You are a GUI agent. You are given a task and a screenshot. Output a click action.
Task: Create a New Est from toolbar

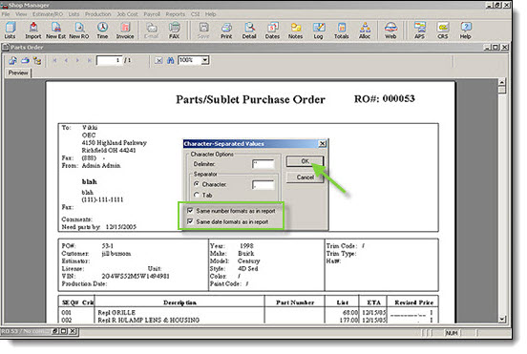pos(55,31)
